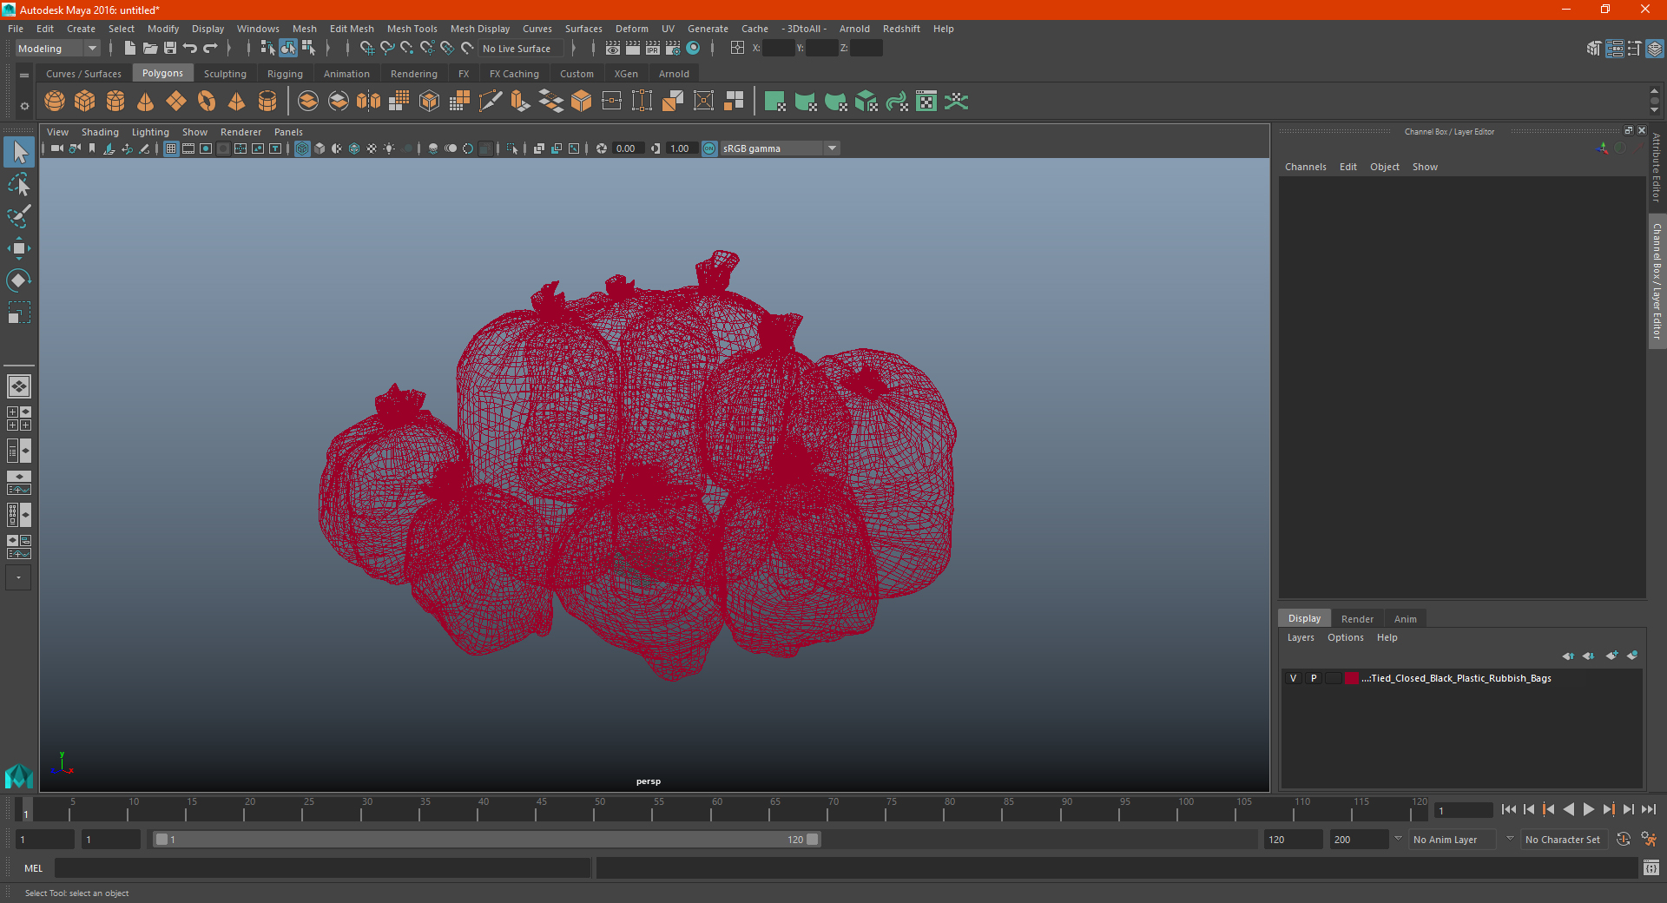Activate the Move tool in the toolbox
Screen dimensions: 1667x903
point(19,248)
